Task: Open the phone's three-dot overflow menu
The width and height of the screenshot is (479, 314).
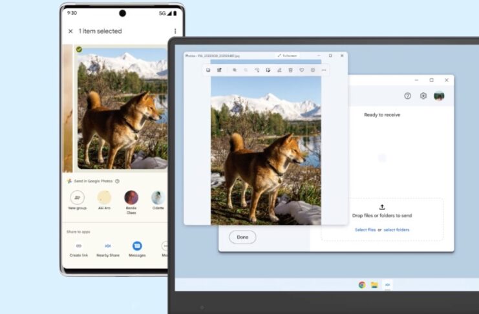Action: pos(175,31)
